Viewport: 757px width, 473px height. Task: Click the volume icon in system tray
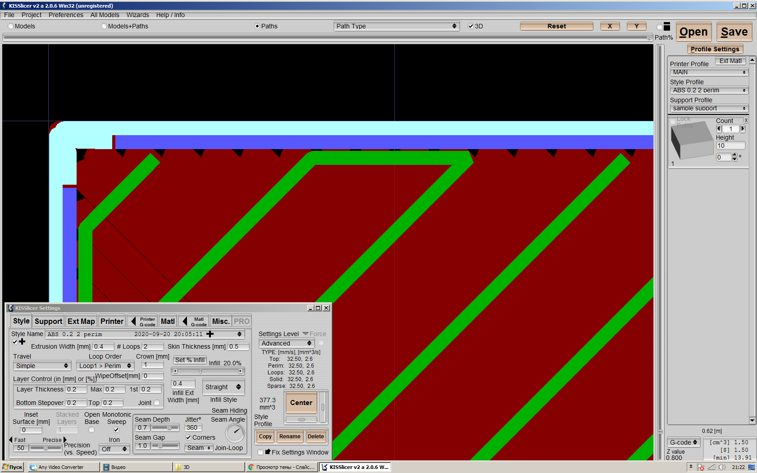click(x=722, y=467)
